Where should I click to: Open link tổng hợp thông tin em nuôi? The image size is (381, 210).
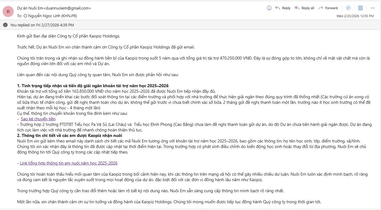68,163
